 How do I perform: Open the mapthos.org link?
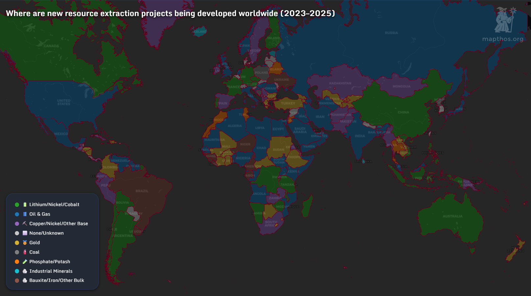click(x=502, y=39)
